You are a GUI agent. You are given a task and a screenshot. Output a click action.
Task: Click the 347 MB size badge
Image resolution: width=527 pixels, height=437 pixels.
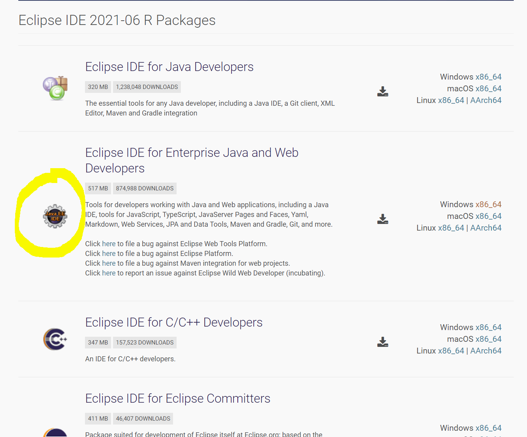pyautogui.click(x=98, y=343)
